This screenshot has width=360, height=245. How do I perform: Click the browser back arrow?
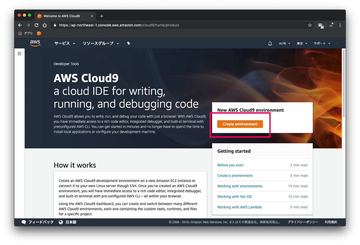tap(20, 25)
